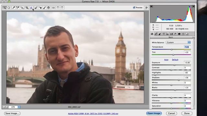Click the zoom out minus button
Screen dimensions: 207x116
coord(4,107)
